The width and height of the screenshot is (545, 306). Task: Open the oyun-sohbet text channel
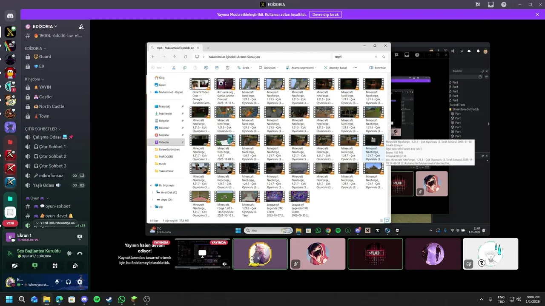[x=54, y=206]
